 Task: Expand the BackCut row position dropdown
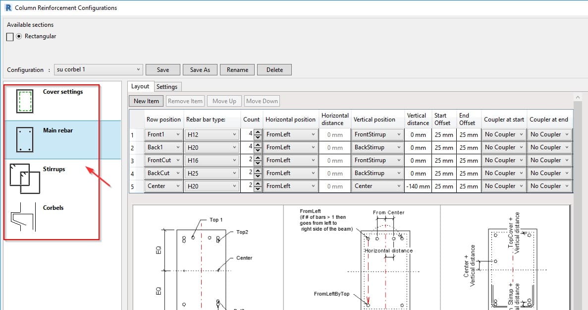coord(163,174)
